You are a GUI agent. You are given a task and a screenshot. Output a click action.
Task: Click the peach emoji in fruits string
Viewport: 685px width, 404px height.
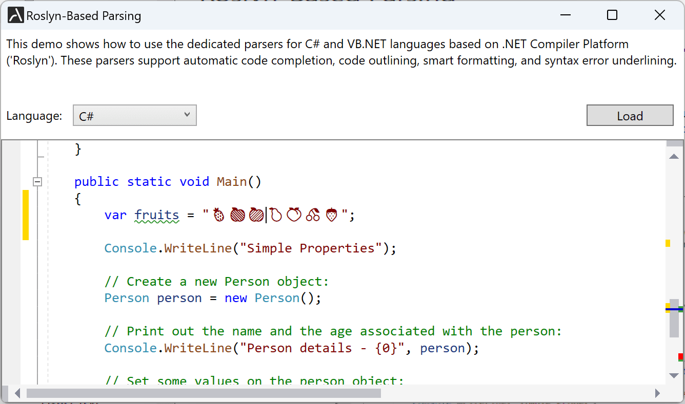click(x=294, y=215)
